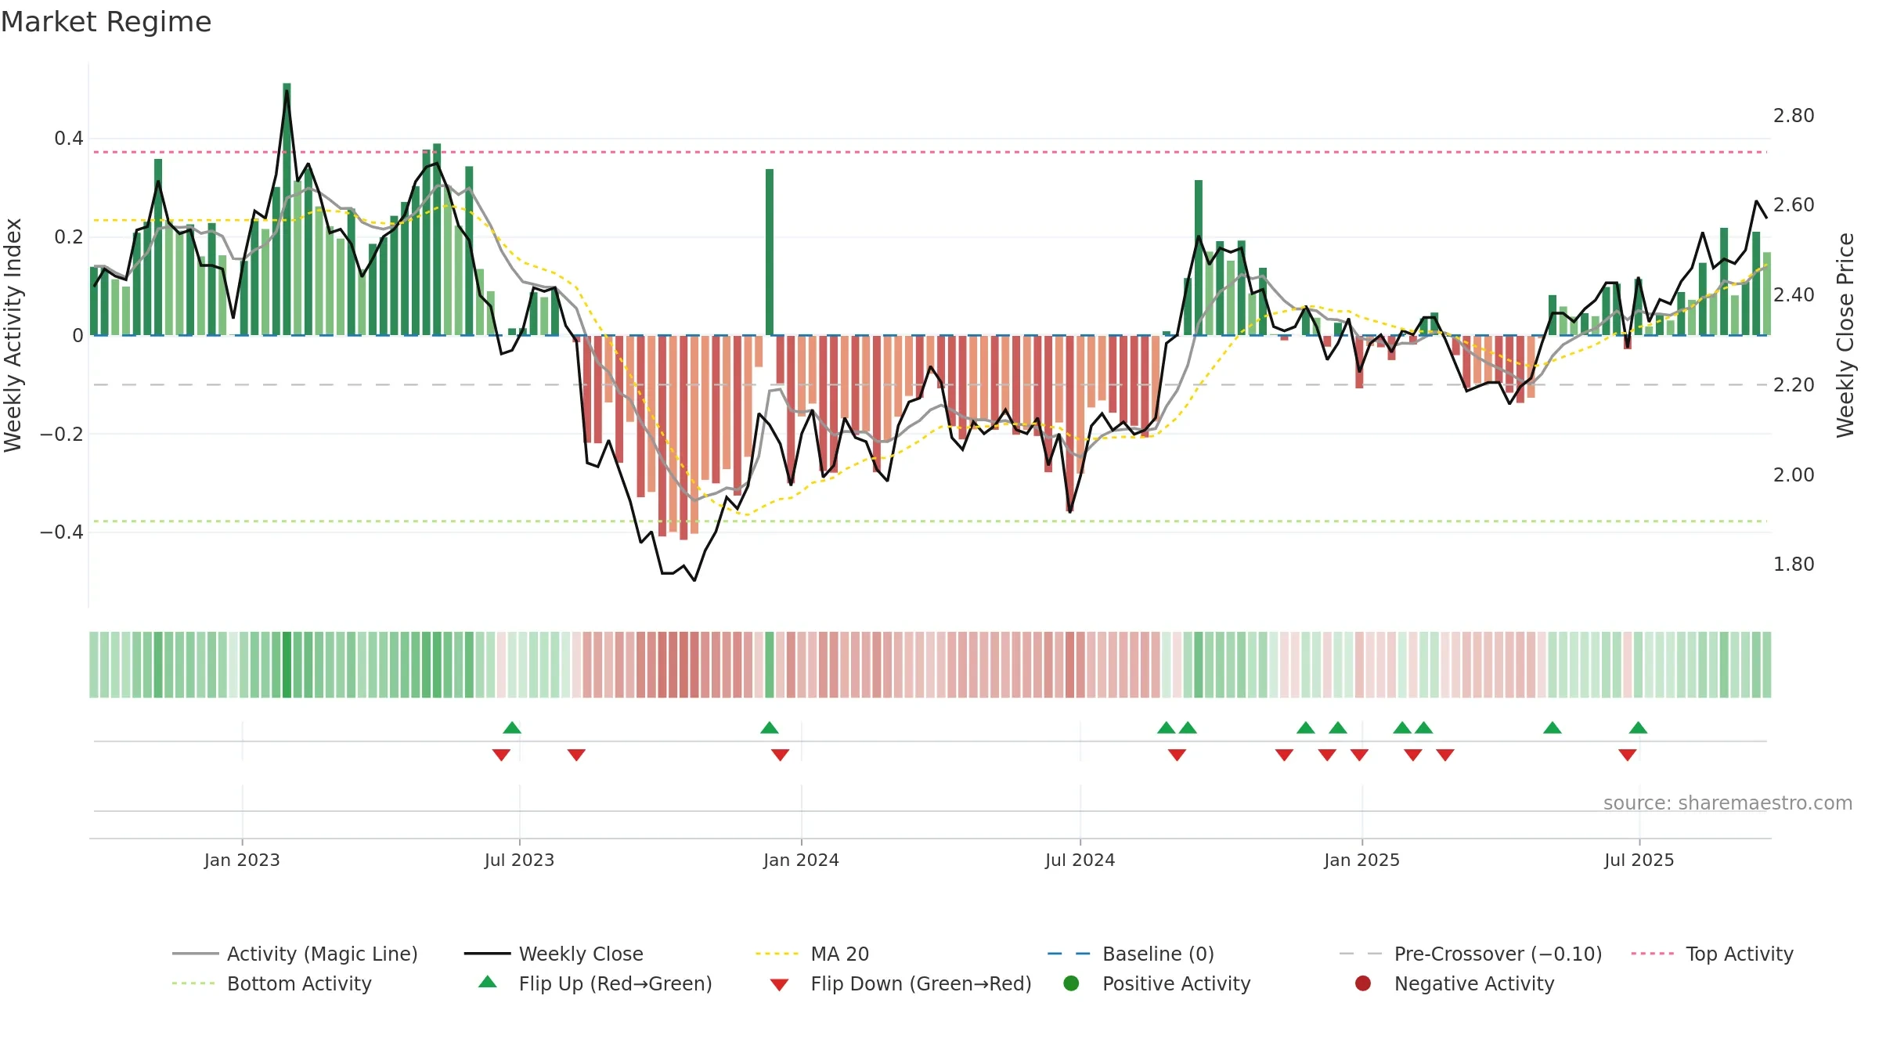Viewport: 1879px width, 1057px height.
Task: Toggle the Flip Down (Green→Red) legend entry
Action: click(x=900, y=983)
